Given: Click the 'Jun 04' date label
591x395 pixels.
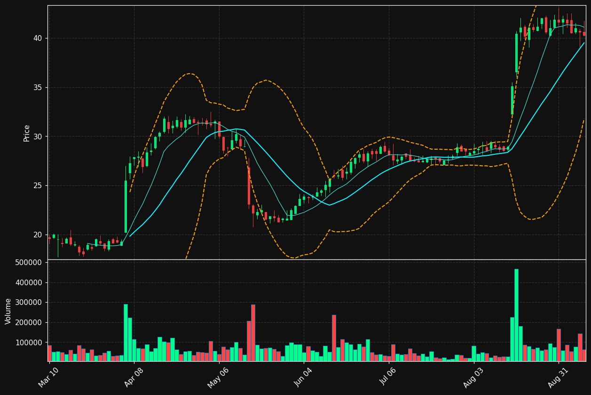Looking at the screenshot, I should 303,377.
